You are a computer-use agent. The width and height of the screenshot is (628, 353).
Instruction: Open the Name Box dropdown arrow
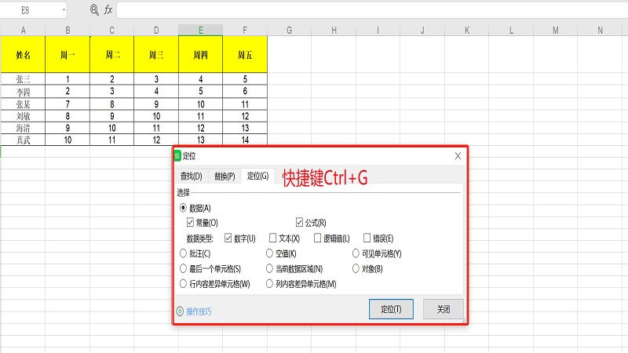point(63,10)
